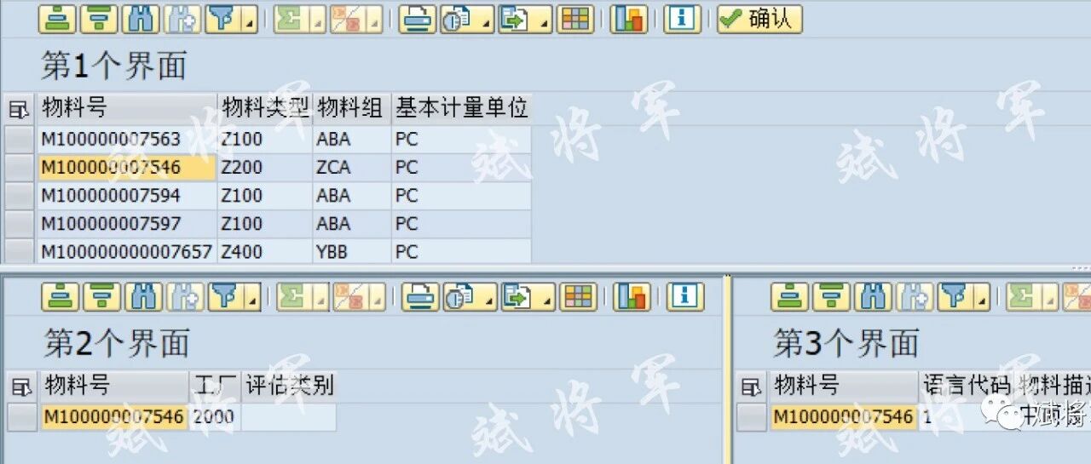Select row of M100000007563 via row selector

[19, 140]
